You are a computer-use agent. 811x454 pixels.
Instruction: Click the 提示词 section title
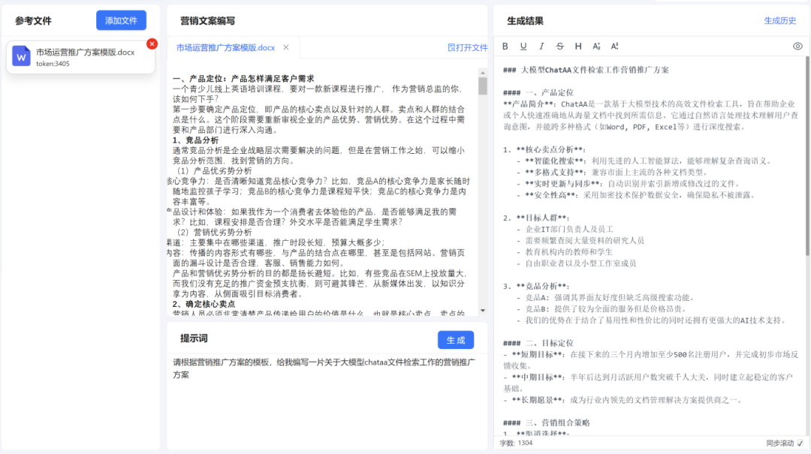click(194, 338)
